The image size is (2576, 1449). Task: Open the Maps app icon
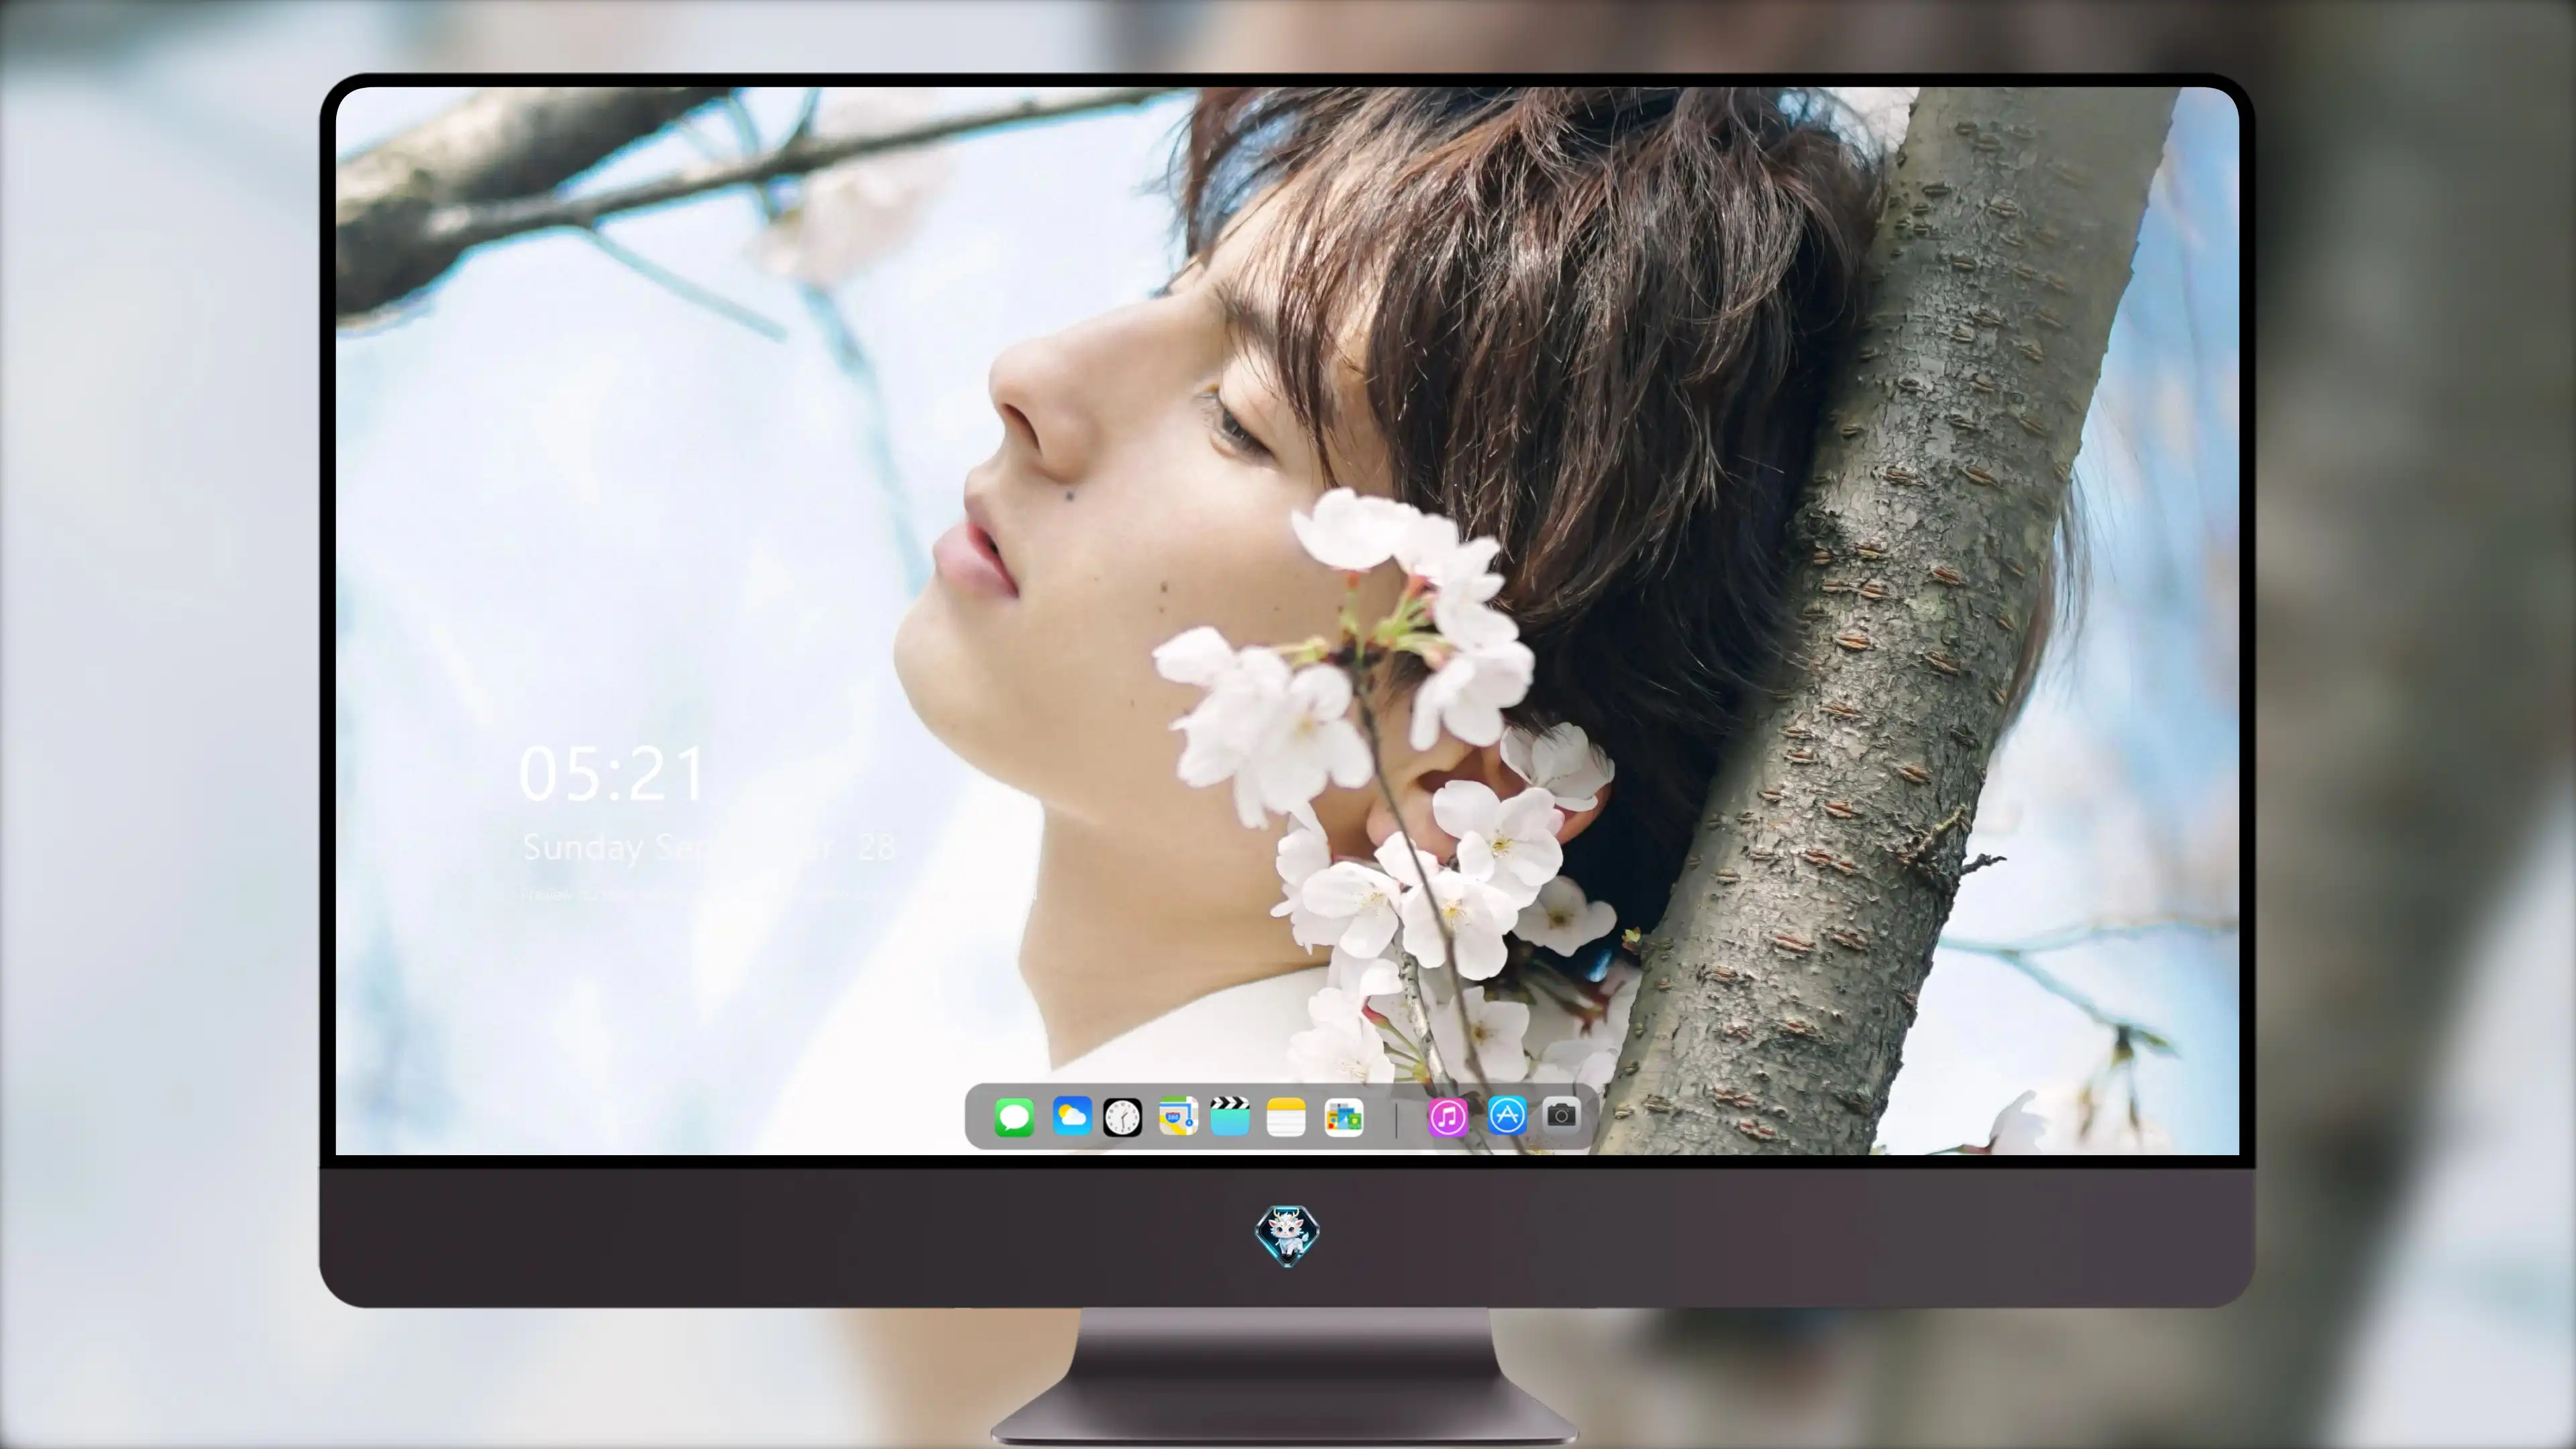click(1178, 1116)
